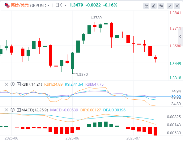Toggle RSI1:24.89 line visibility
183x142 pixels.
(x=53, y=84)
